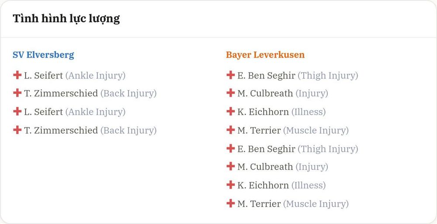Click the second "(Back Injury)" status text

pyautogui.click(x=128, y=130)
